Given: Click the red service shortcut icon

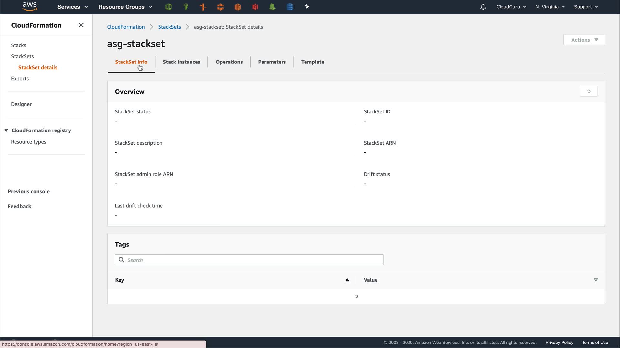Looking at the screenshot, I should [x=255, y=7].
